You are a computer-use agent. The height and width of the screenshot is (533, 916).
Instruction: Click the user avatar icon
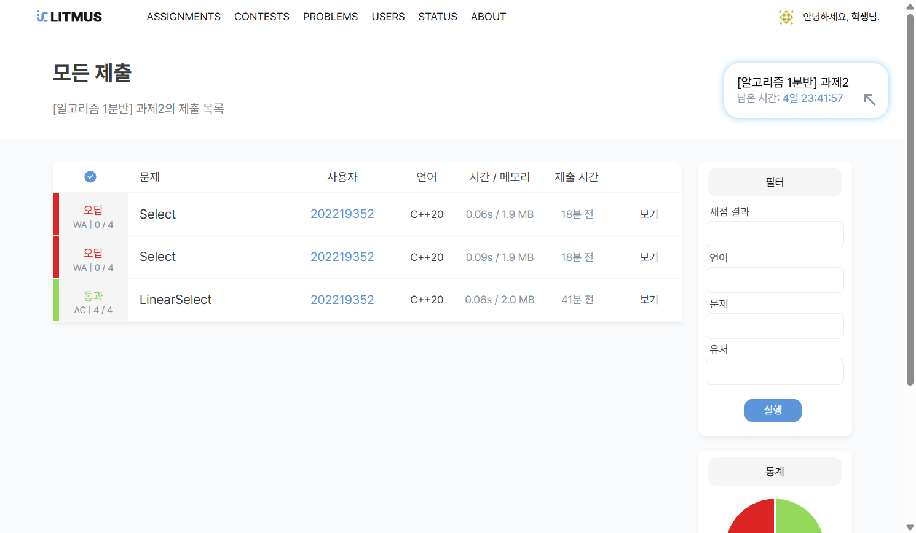tap(786, 17)
